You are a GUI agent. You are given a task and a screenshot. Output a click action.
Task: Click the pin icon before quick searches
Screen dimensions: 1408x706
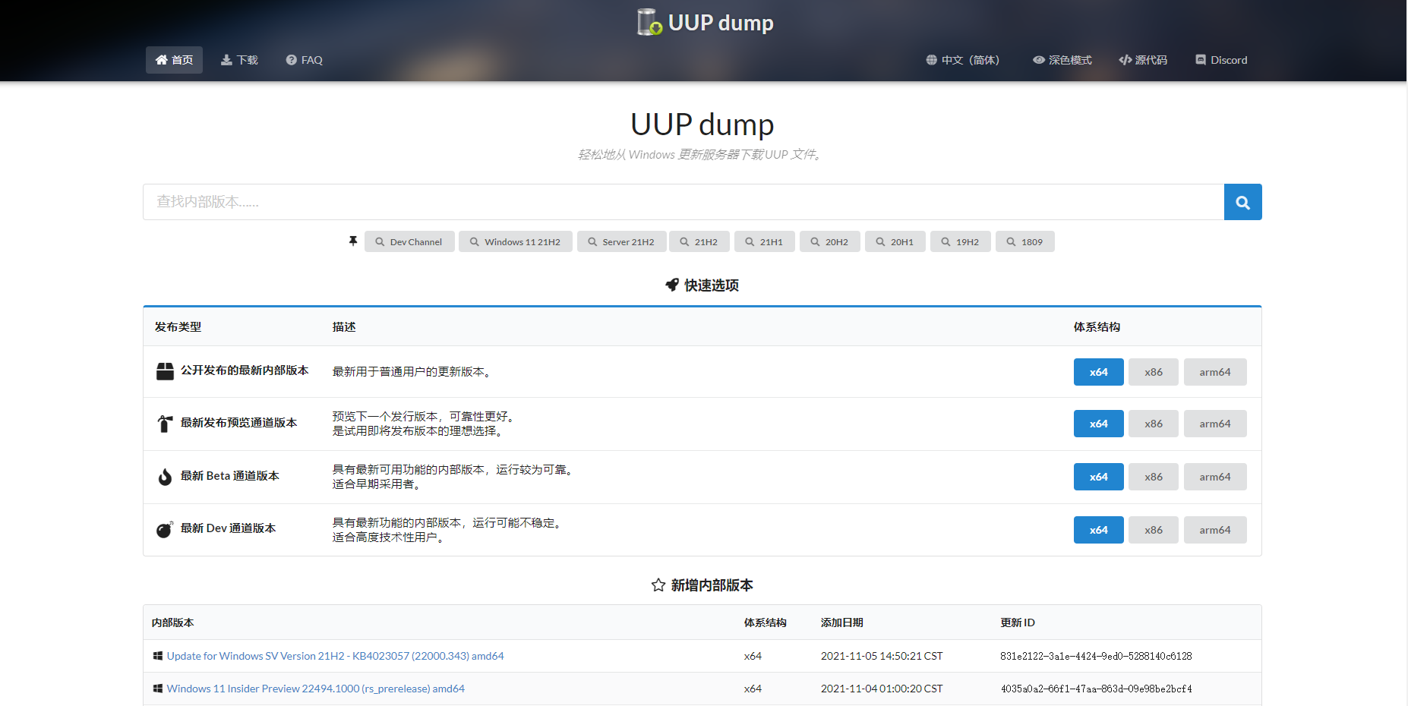click(352, 241)
